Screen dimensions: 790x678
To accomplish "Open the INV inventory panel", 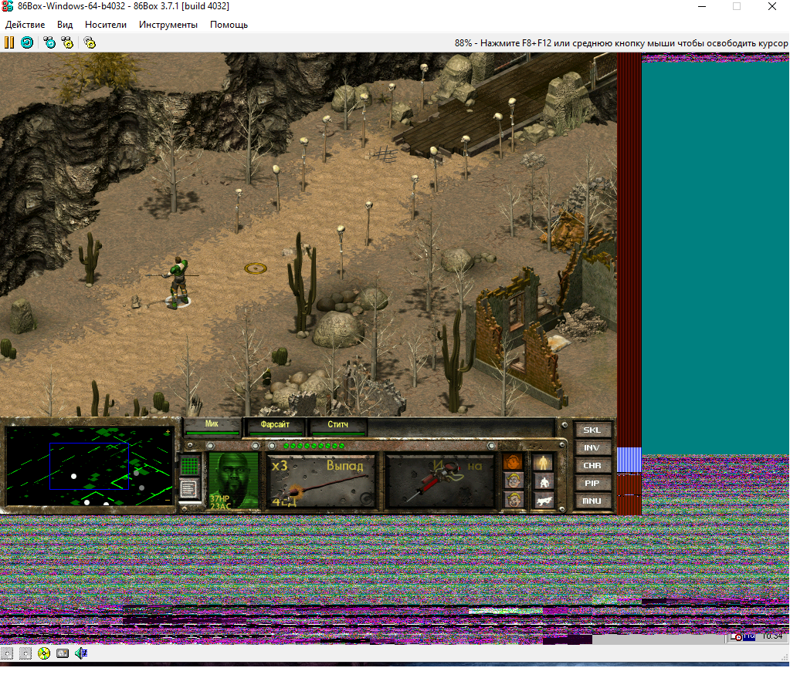I will click(x=592, y=448).
